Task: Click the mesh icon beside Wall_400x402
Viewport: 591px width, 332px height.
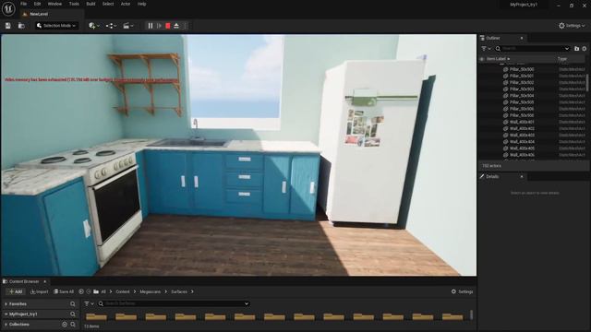Action: pyautogui.click(x=506, y=129)
